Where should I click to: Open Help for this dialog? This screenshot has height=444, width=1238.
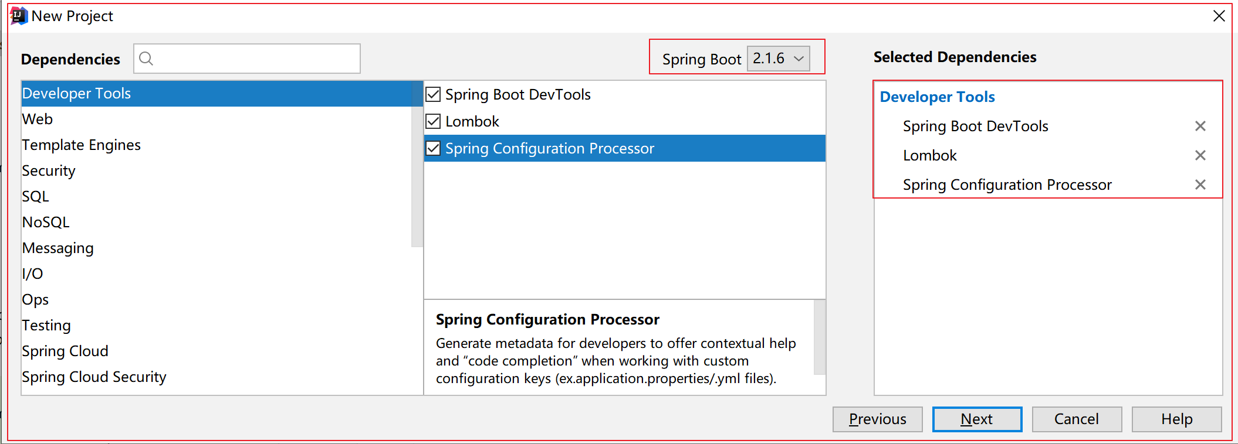1176,419
